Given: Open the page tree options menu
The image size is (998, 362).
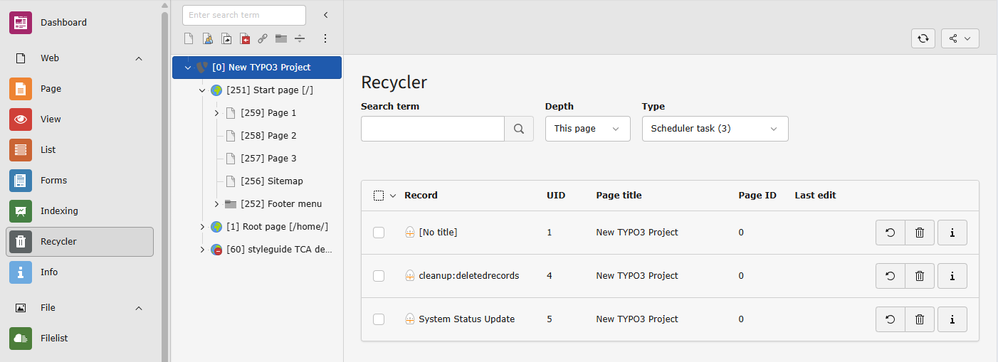Looking at the screenshot, I should click(325, 38).
